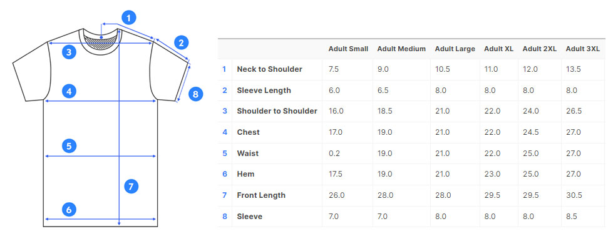Select the front length marker numbered 7
This screenshot has width=613, height=244.
pos(131,187)
